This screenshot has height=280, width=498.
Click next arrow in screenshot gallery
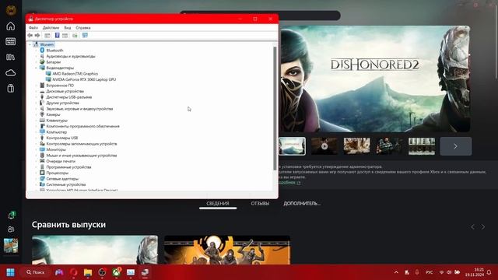[x=456, y=146]
